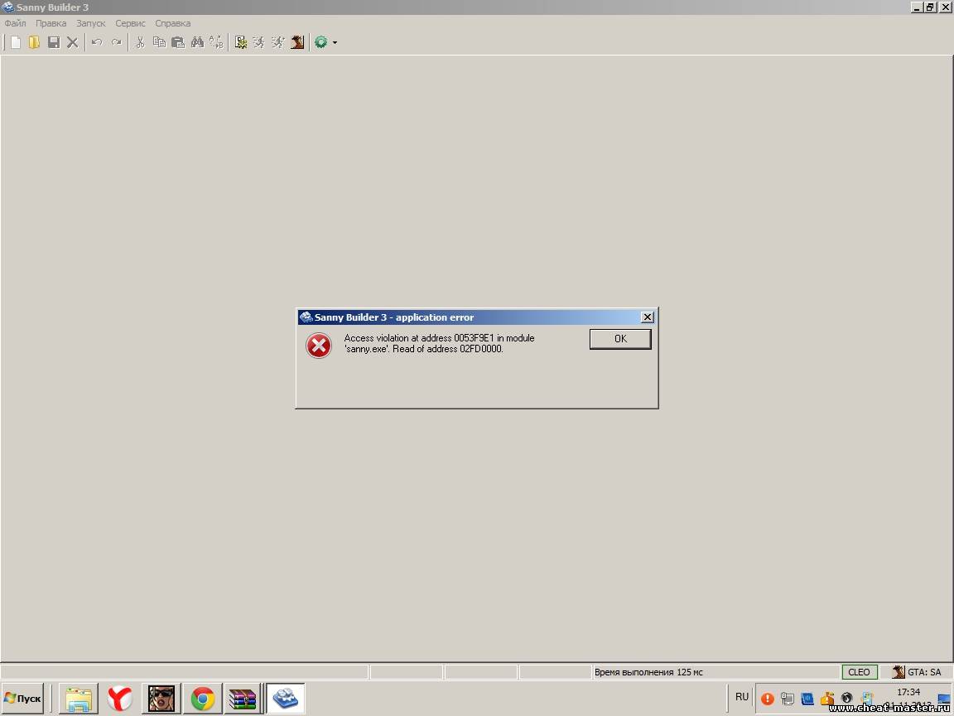Copy selection using the toolbar icon
The width and height of the screenshot is (954, 716).
(x=159, y=42)
